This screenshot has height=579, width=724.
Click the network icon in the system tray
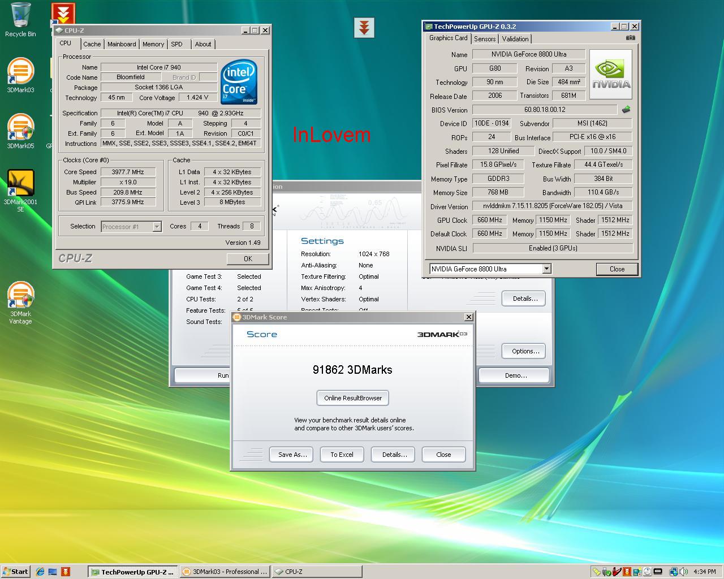pos(673,572)
